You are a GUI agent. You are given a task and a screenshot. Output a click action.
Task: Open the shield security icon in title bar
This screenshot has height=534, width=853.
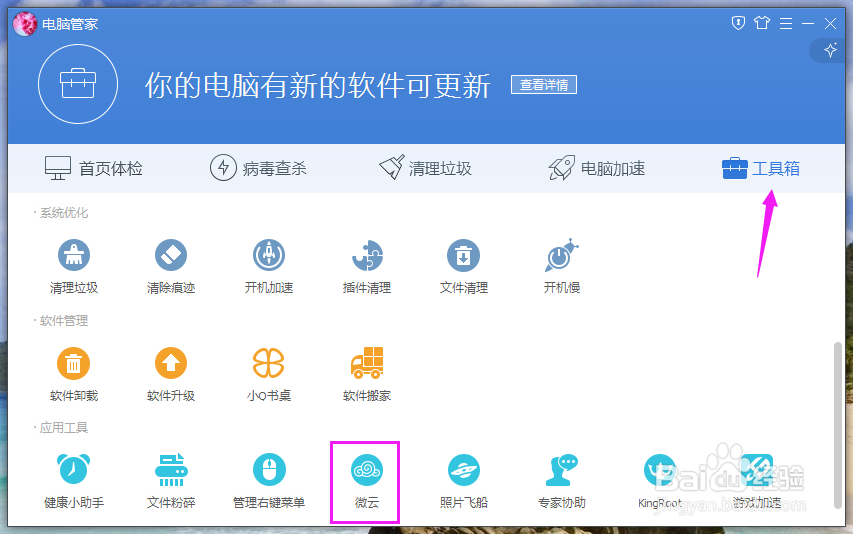point(738,23)
